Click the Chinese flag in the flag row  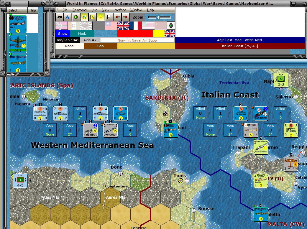[111, 26]
